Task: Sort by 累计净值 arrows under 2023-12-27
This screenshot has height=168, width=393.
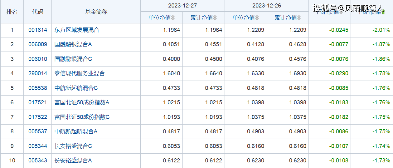Action: (x=215, y=18)
